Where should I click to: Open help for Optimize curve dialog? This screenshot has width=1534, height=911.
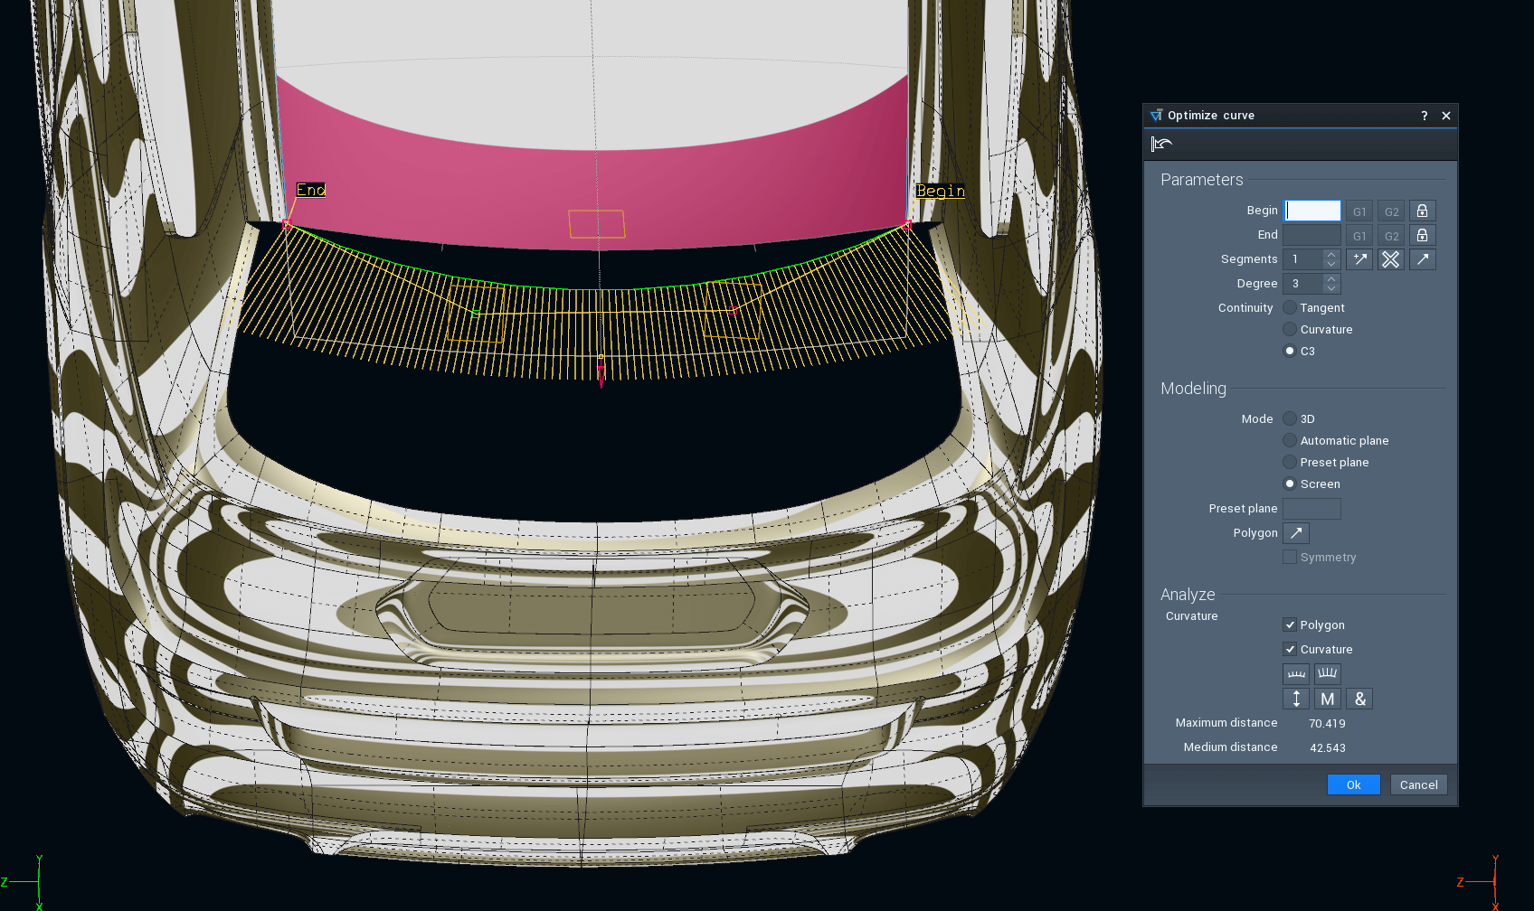pyautogui.click(x=1424, y=116)
